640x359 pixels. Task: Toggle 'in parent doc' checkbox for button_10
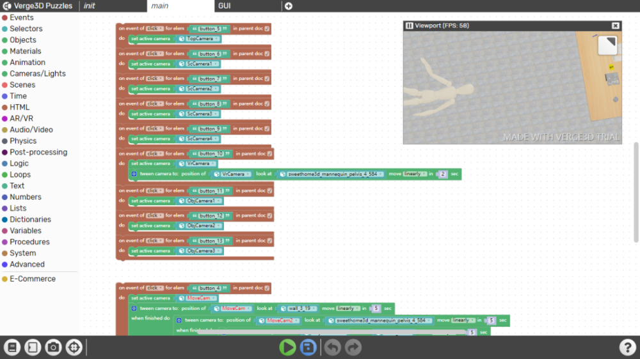pos(270,154)
